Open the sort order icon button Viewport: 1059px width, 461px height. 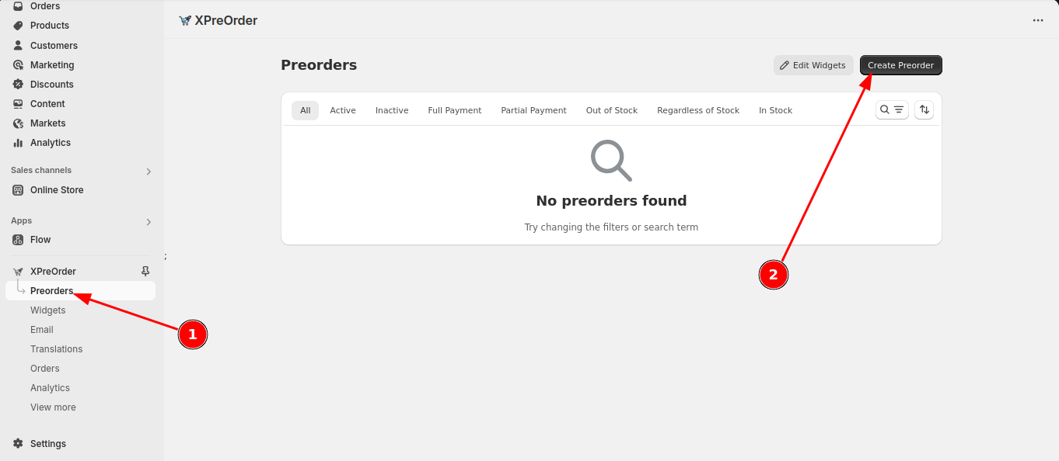coord(924,110)
